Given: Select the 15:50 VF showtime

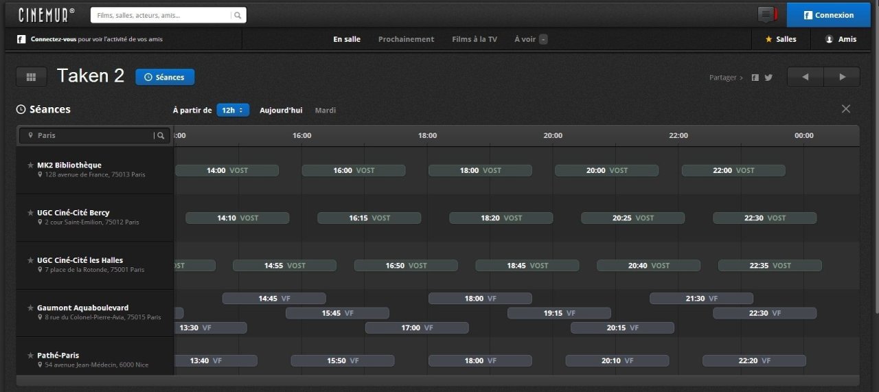Looking at the screenshot, I should click(x=343, y=360).
